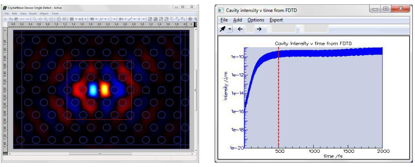Click the small input box between the arrows

point(250,29)
